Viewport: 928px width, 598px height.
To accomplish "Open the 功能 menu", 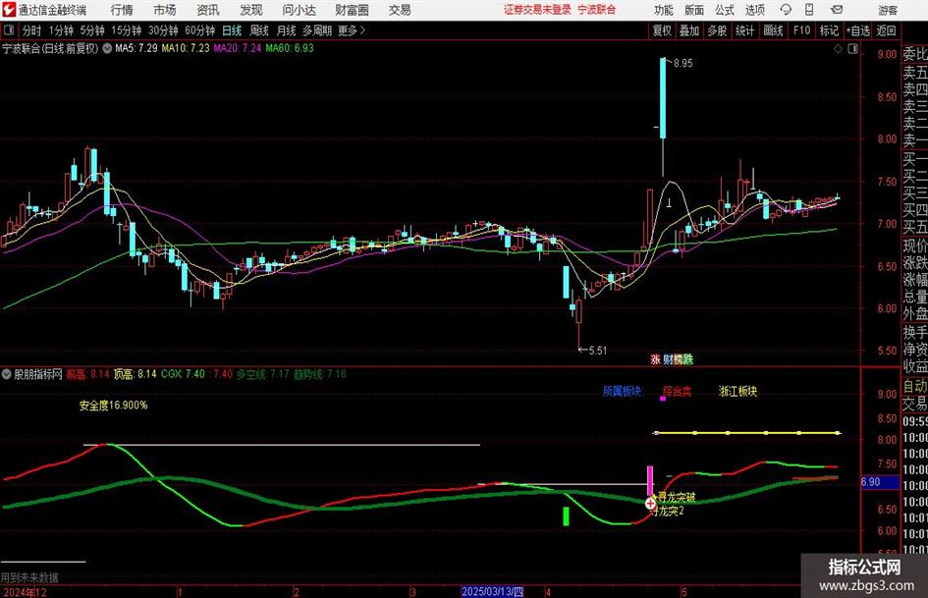I will [x=664, y=10].
